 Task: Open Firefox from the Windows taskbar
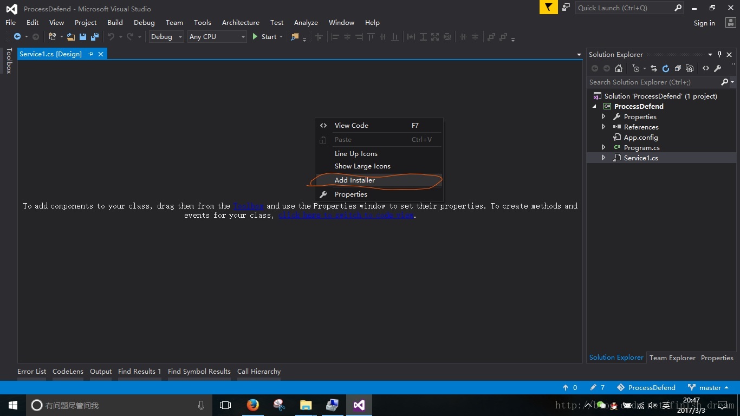[x=252, y=405]
